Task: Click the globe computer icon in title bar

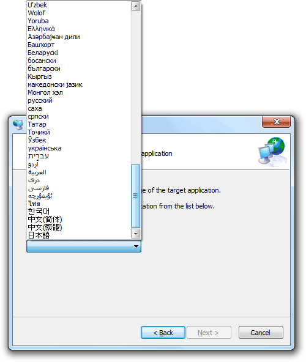Action: click(x=18, y=125)
